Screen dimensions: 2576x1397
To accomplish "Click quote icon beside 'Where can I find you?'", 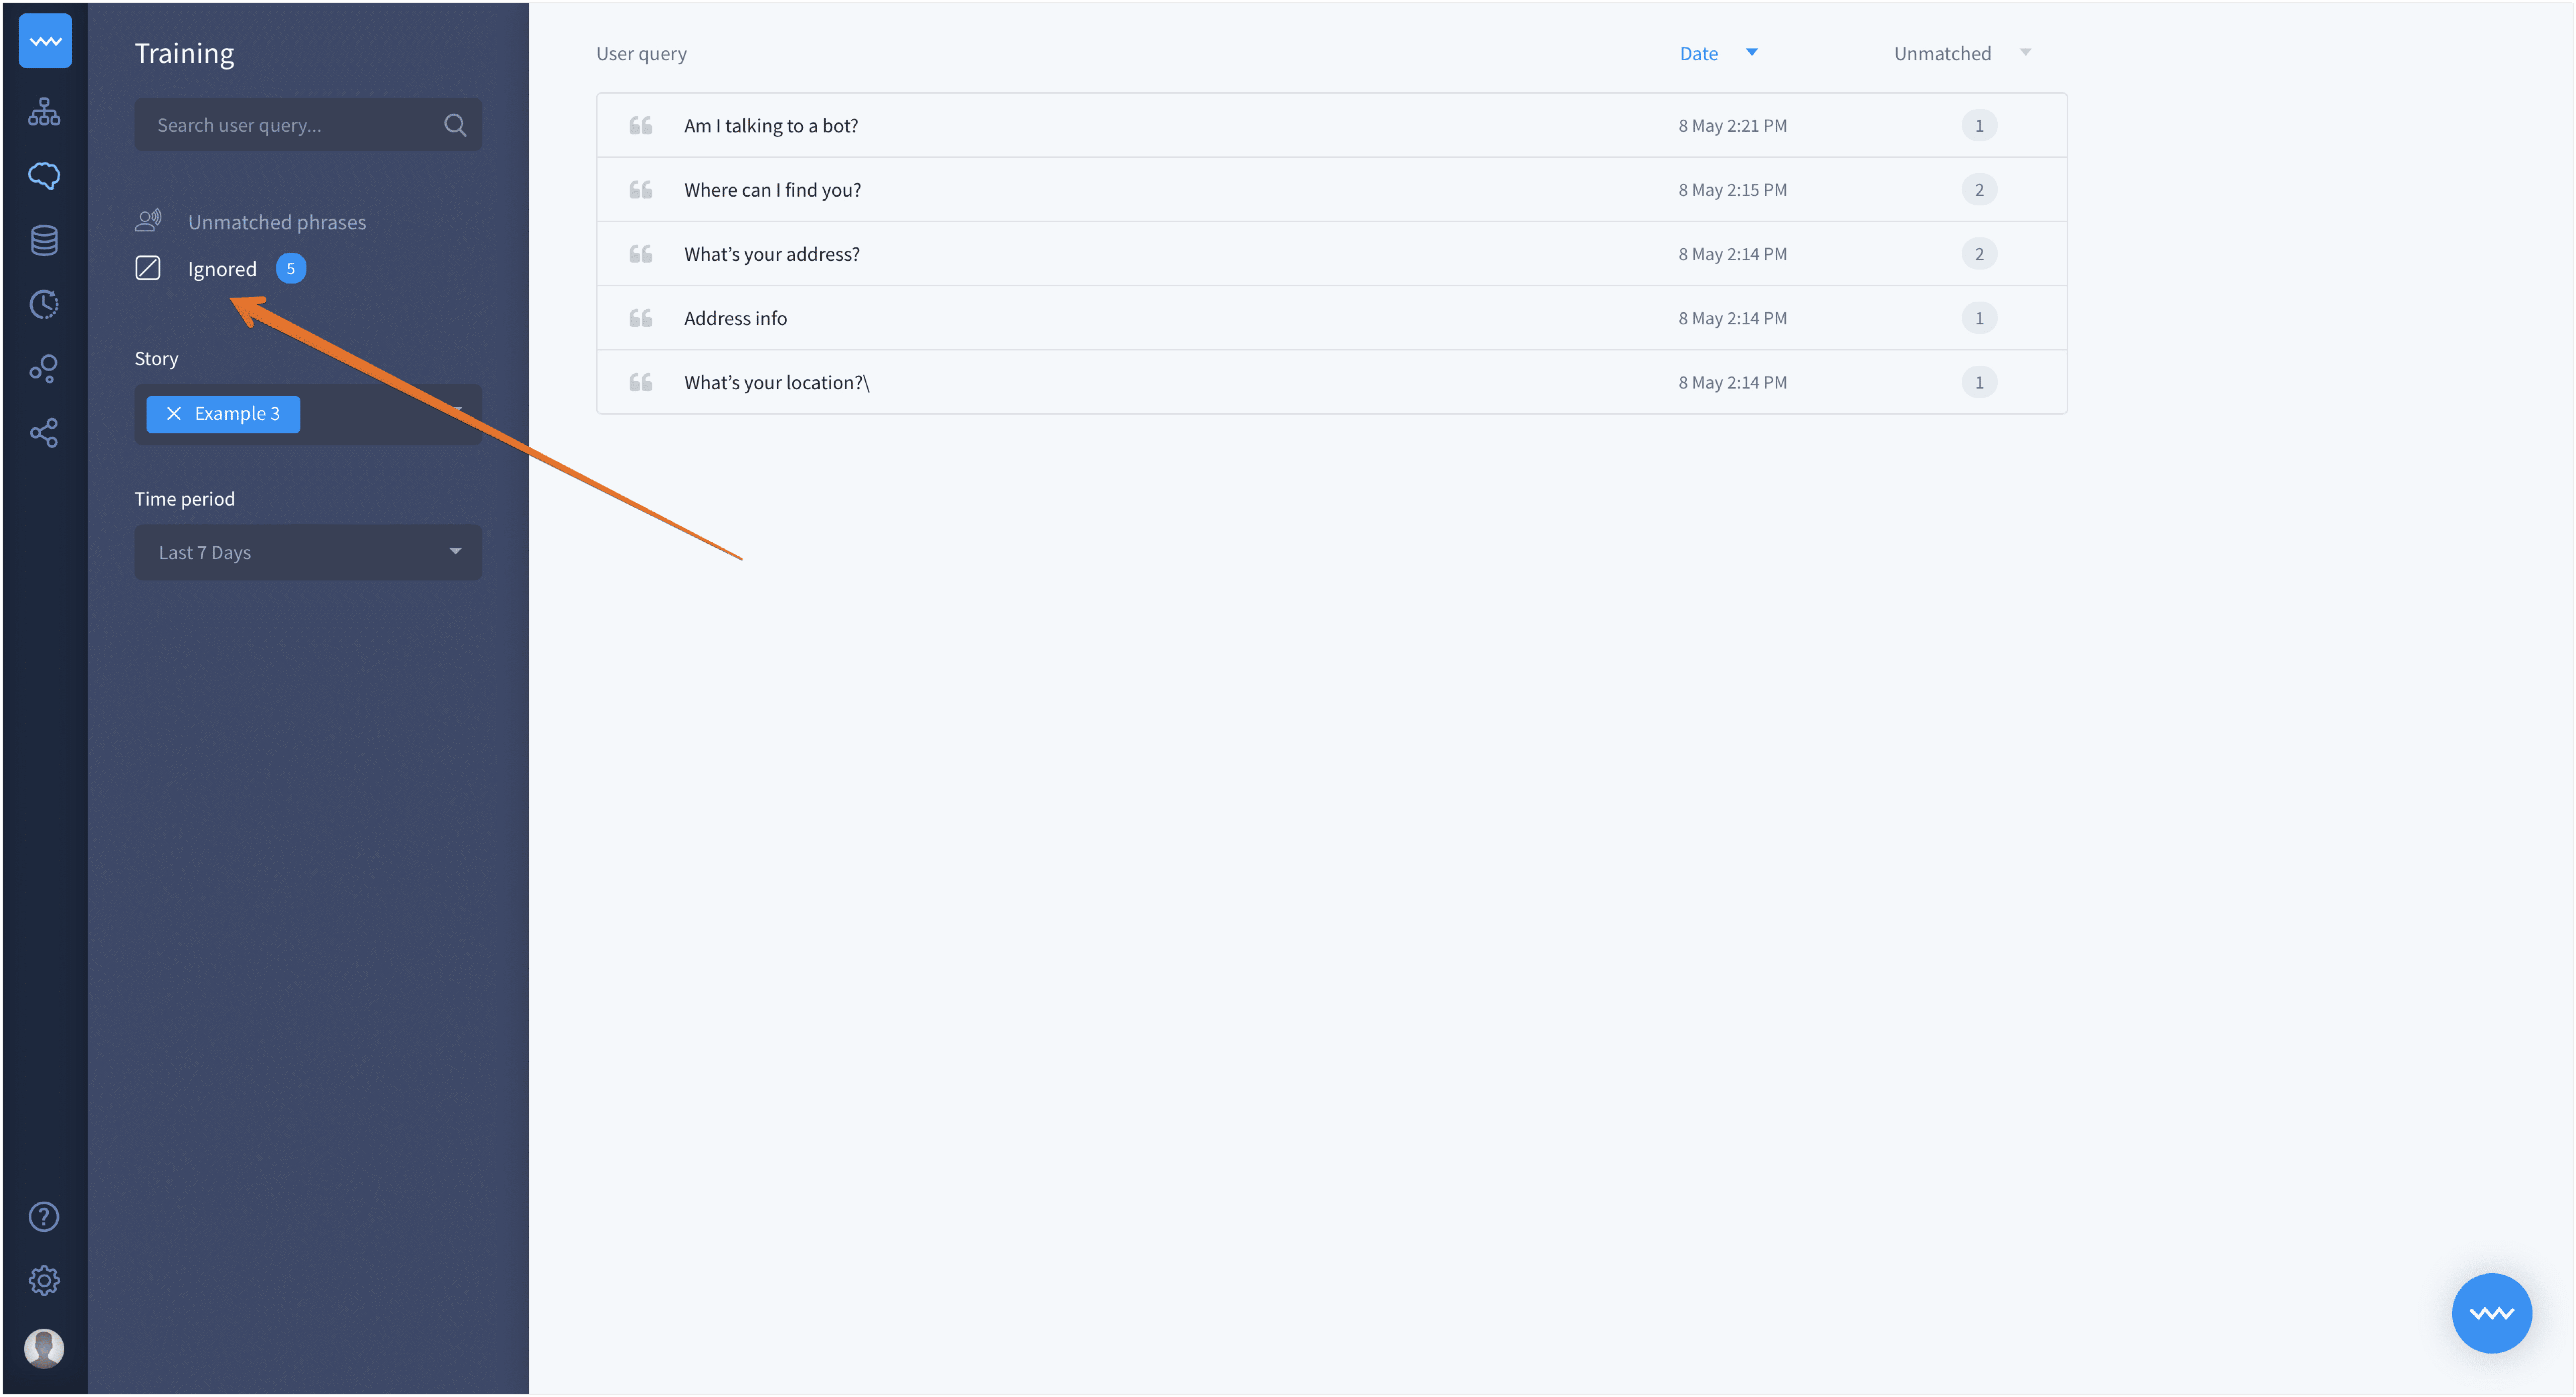I will click(x=641, y=190).
